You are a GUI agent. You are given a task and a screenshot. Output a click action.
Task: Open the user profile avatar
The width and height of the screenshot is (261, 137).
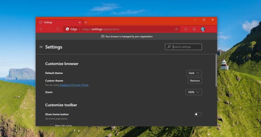point(203,29)
